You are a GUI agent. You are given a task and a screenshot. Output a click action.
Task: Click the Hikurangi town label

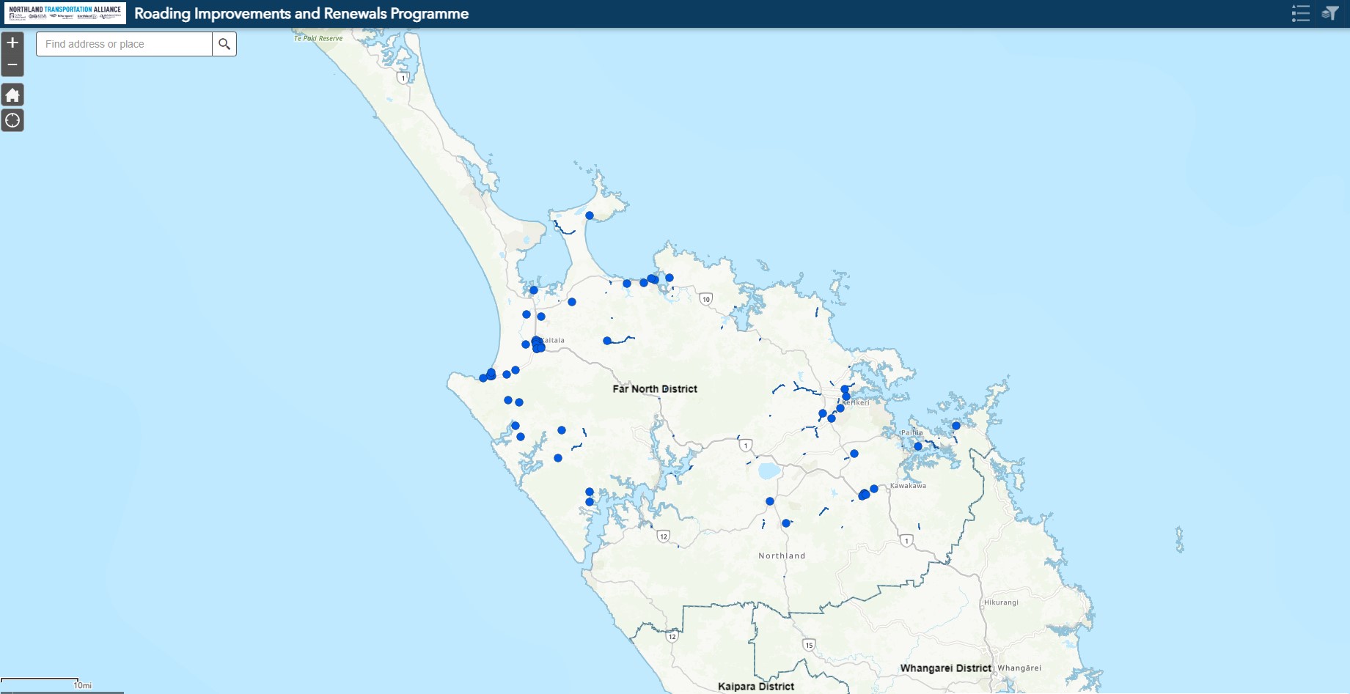tap(1001, 602)
